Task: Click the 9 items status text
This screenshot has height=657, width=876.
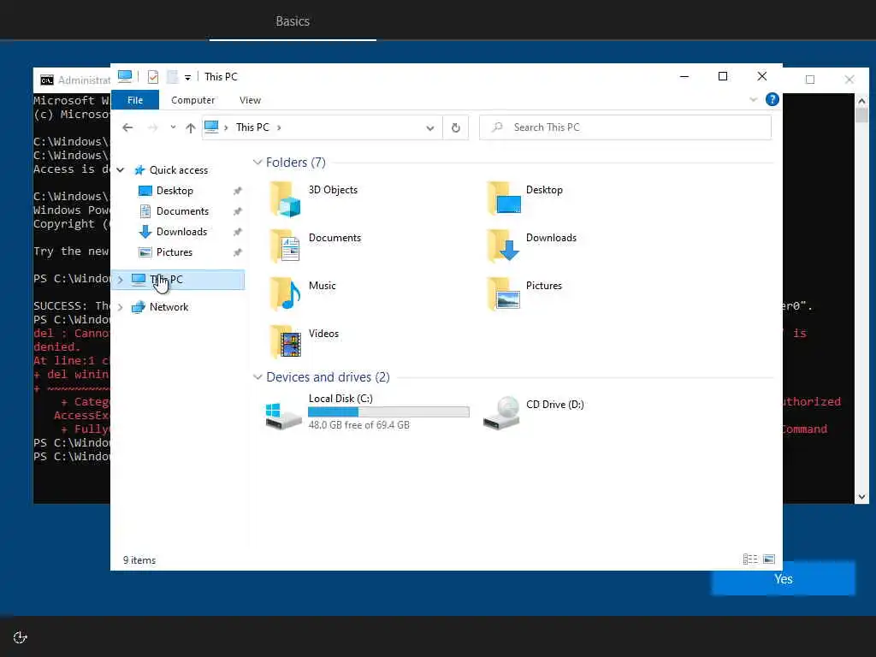Action: pyautogui.click(x=139, y=559)
